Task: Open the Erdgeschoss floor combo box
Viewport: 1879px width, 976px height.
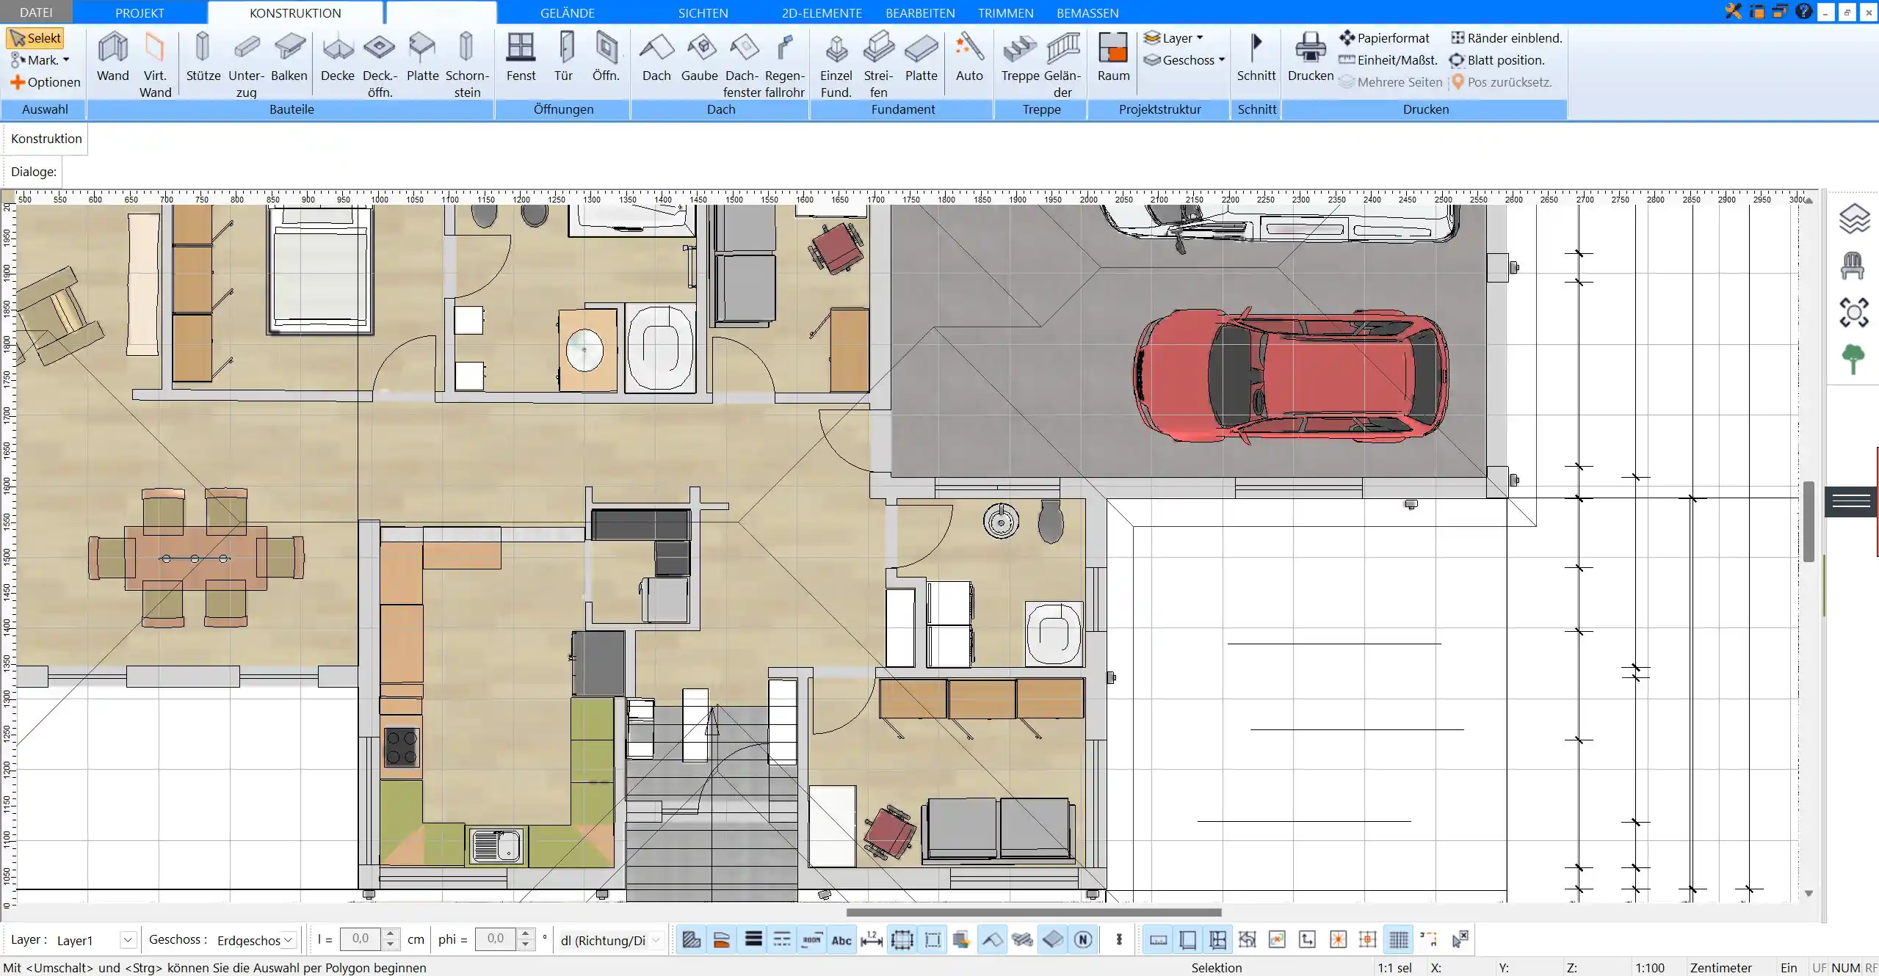Action: tap(256, 939)
